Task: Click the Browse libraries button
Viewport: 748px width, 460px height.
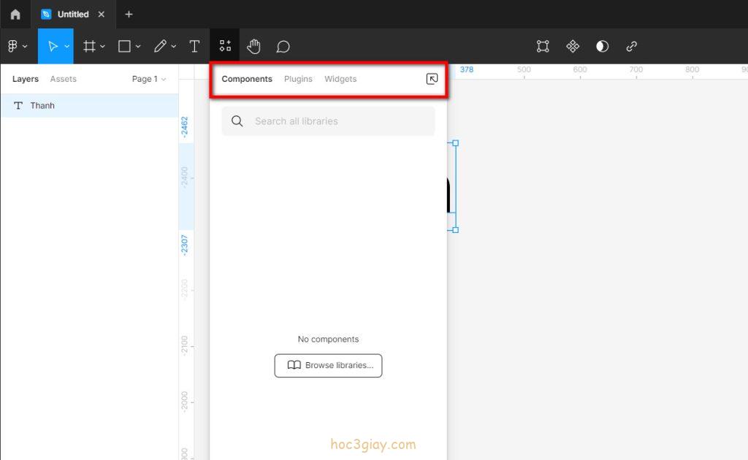Action: (x=328, y=365)
